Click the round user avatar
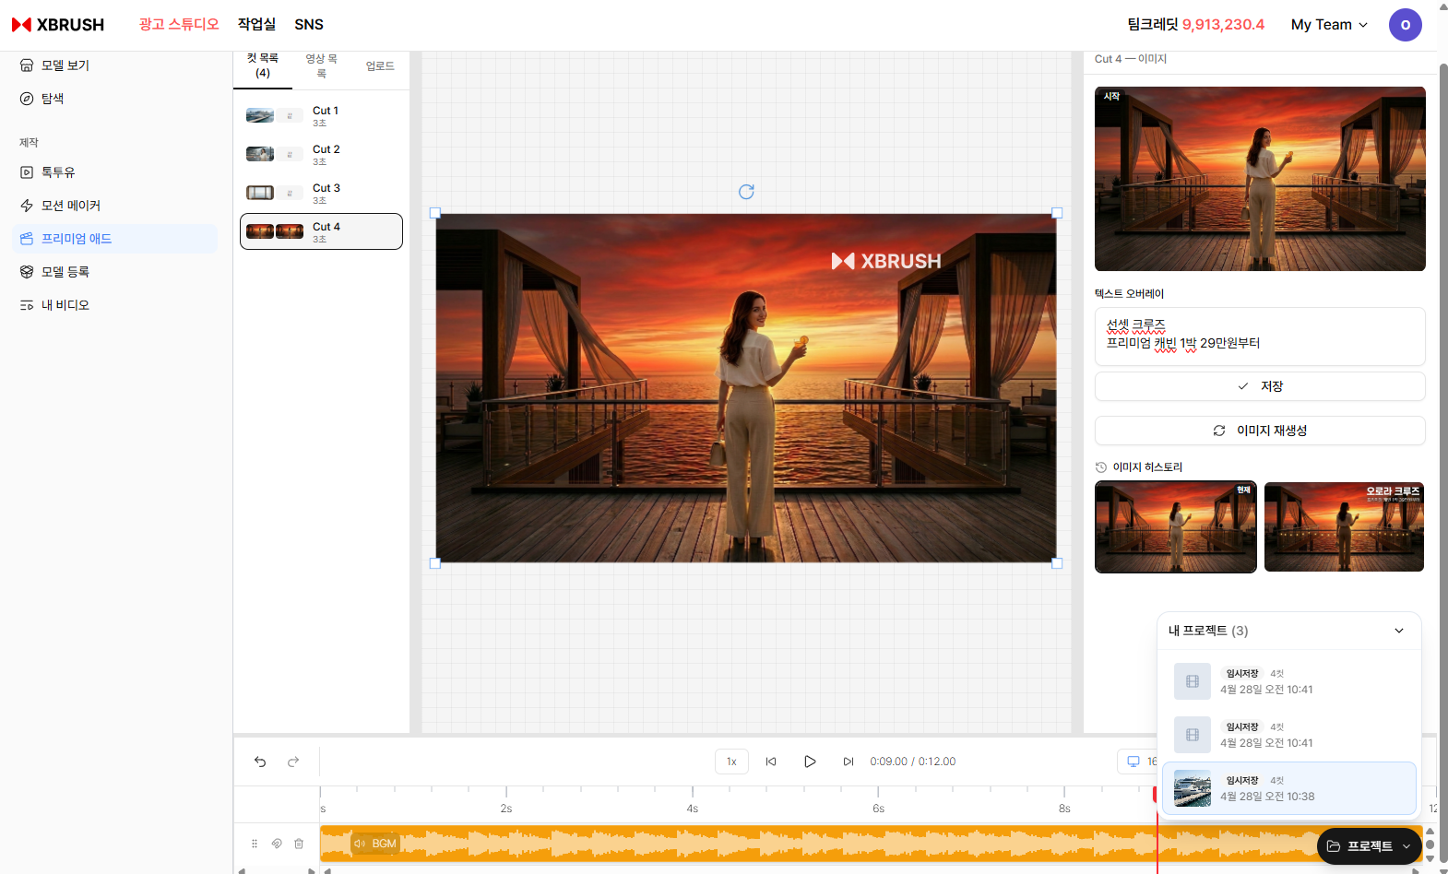Image resolution: width=1448 pixels, height=874 pixels. (x=1405, y=25)
